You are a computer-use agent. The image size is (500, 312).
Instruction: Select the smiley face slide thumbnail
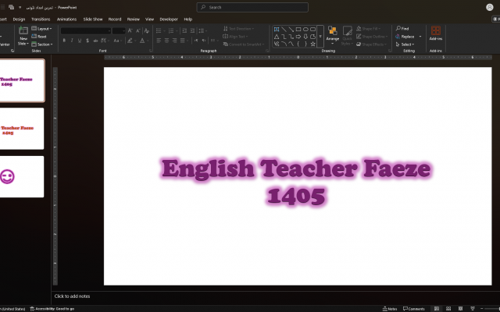pos(22,176)
